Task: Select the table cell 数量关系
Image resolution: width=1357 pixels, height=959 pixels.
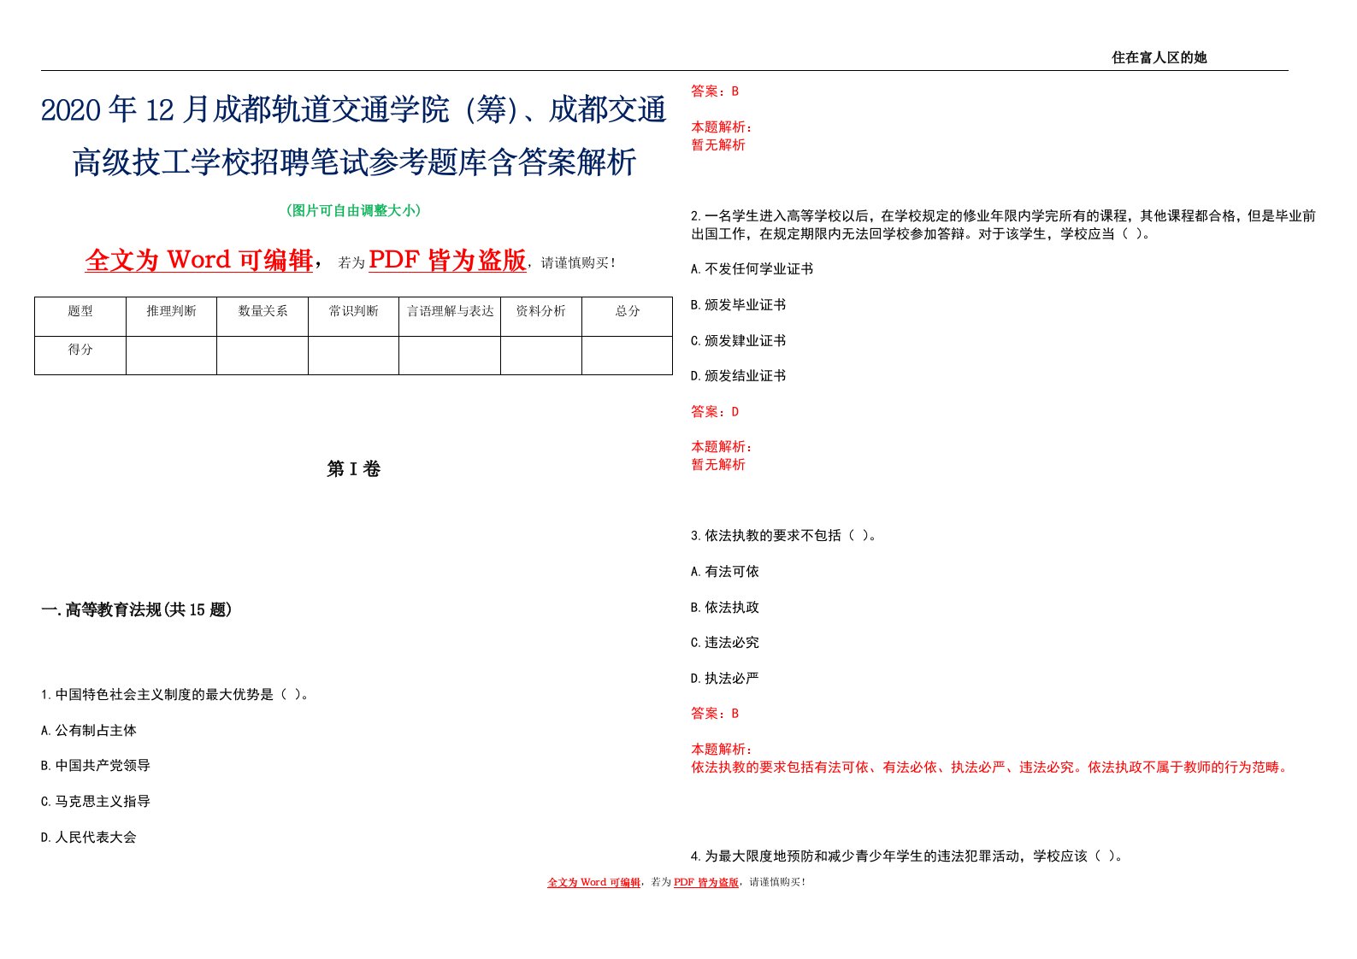Action: (x=263, y=316)
